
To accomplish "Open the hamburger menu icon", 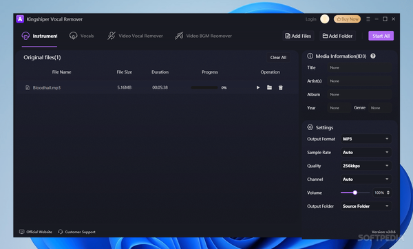I will 368,19.
